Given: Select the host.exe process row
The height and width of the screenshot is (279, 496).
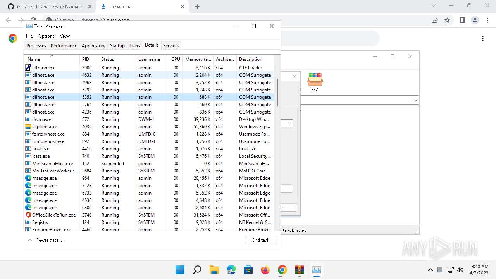Looking at the screenshot, I should point(149,149).
